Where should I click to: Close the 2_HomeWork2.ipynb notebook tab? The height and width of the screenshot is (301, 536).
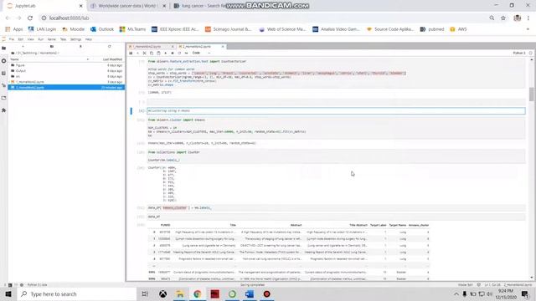[x=223, y=47]
